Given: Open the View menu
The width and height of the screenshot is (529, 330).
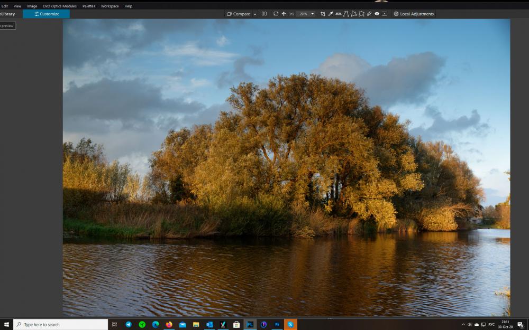Looking at the screenshot, I should click(17, 6).
